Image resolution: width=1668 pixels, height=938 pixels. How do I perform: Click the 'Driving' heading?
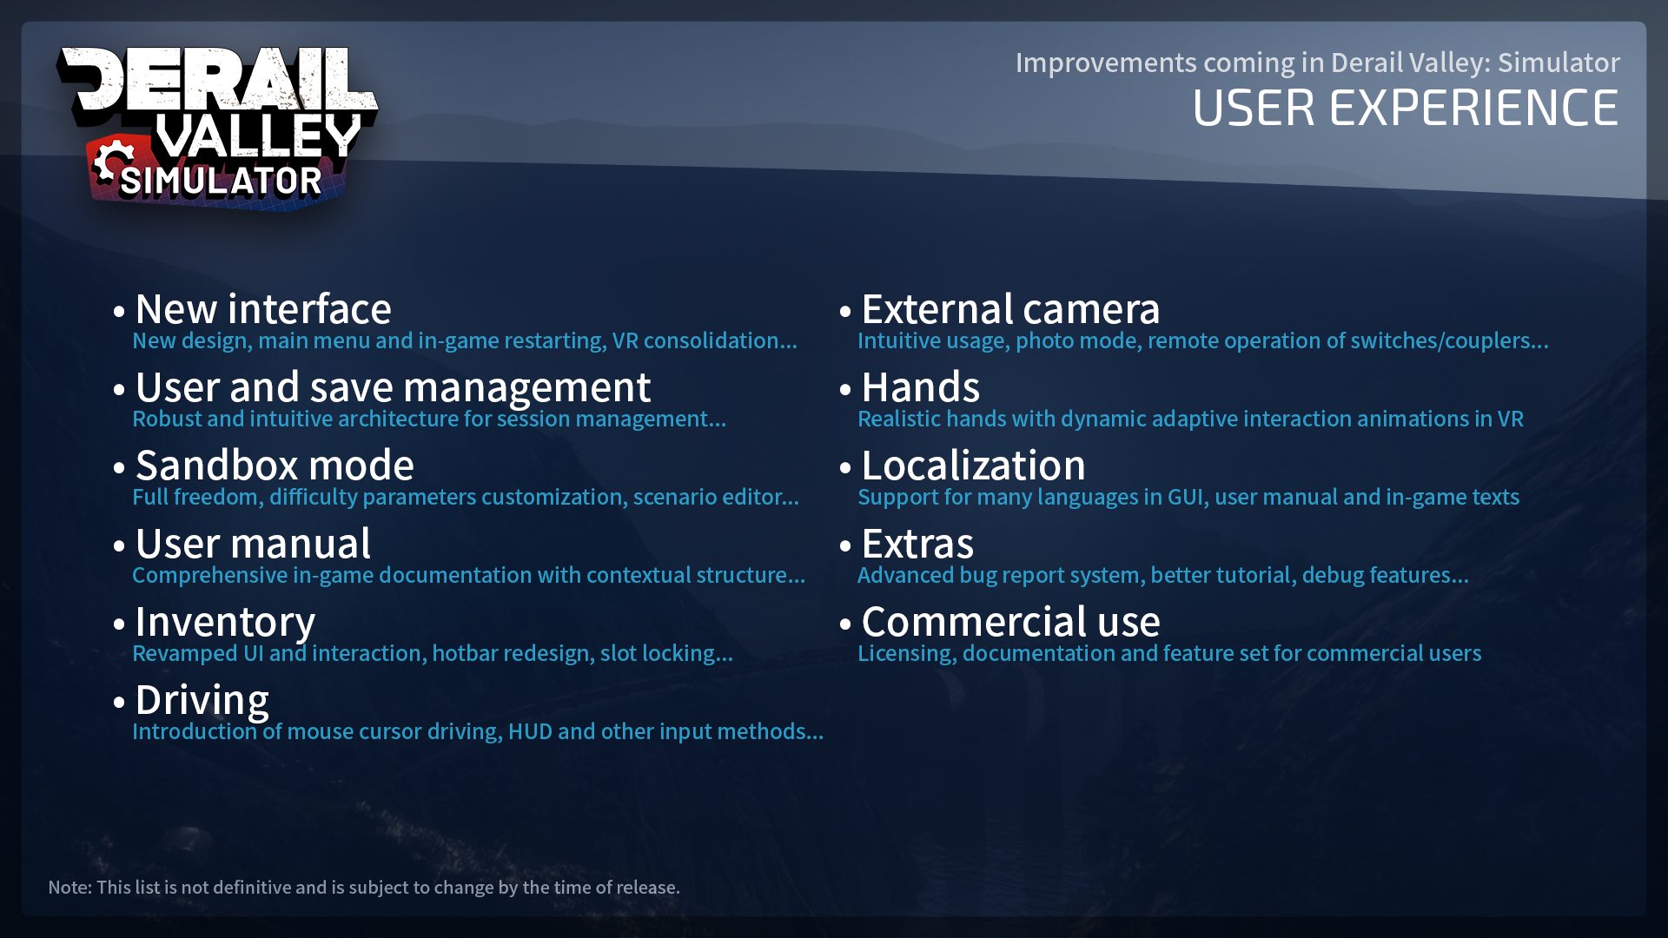click(x=202, y=700)
